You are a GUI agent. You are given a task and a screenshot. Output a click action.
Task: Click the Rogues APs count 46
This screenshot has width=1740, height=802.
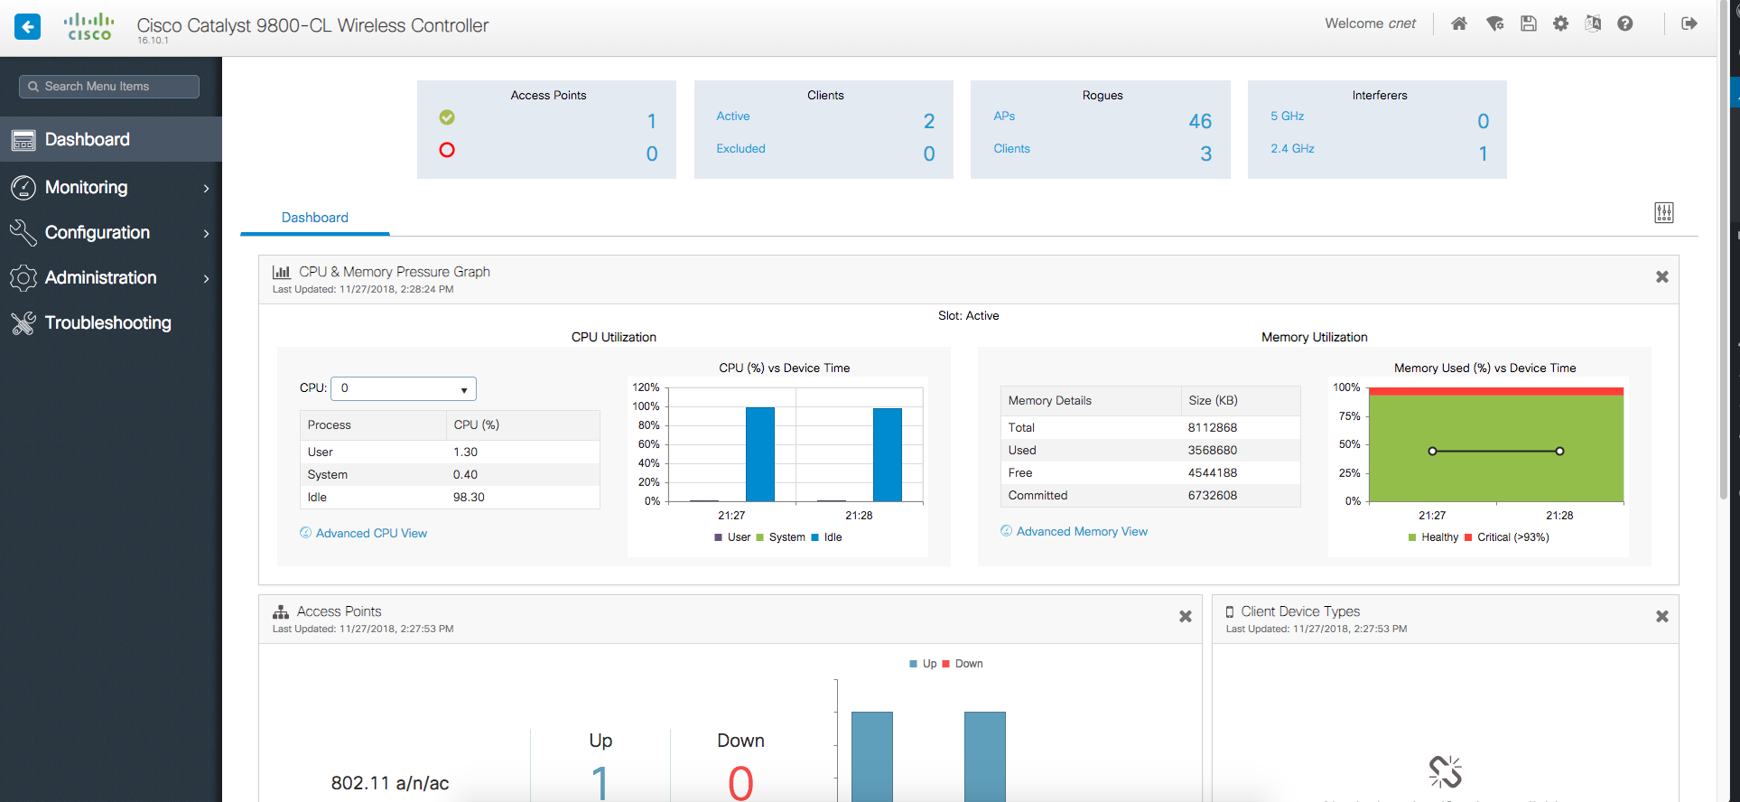pos(1200,121)
